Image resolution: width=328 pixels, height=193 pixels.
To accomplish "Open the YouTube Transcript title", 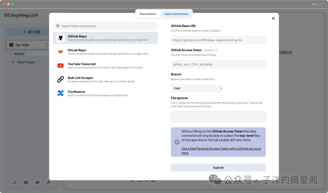I will point(82,64).
